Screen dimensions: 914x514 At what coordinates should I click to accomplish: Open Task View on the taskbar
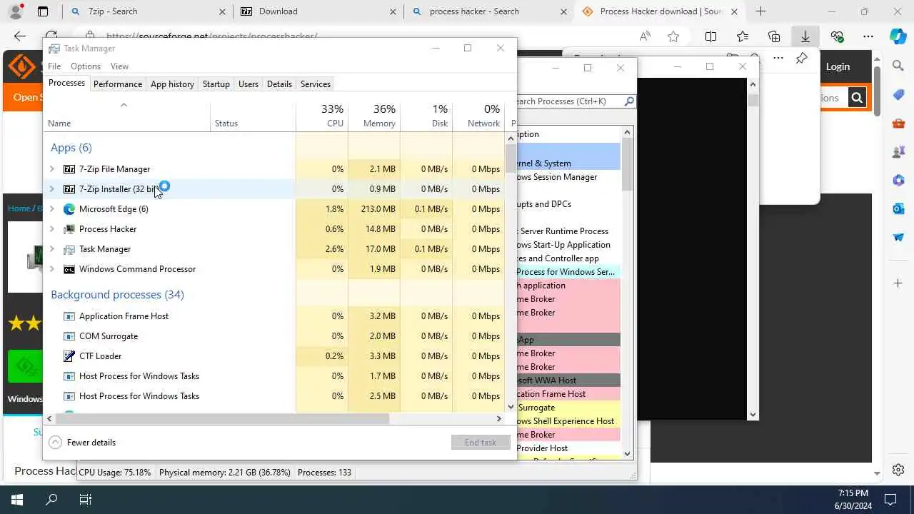[x=86, y=500]
